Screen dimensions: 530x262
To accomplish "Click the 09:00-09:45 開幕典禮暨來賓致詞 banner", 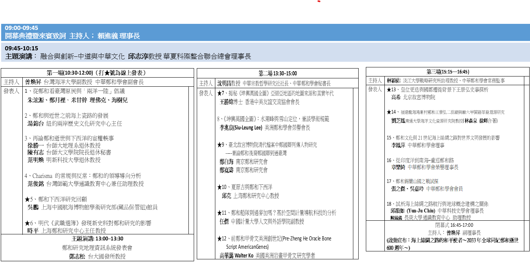I will click(x=72, y=33).
